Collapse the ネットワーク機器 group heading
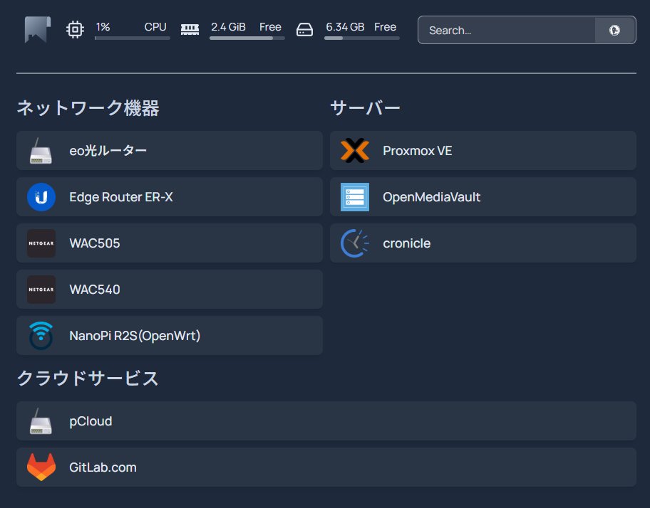 88,108
